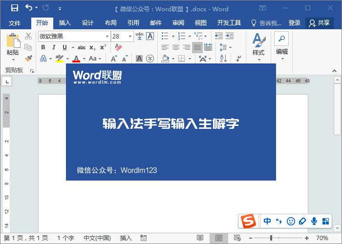The image size is (342, 244).
Task: Toggle superscript formatting
Action: tap(103, 47)
